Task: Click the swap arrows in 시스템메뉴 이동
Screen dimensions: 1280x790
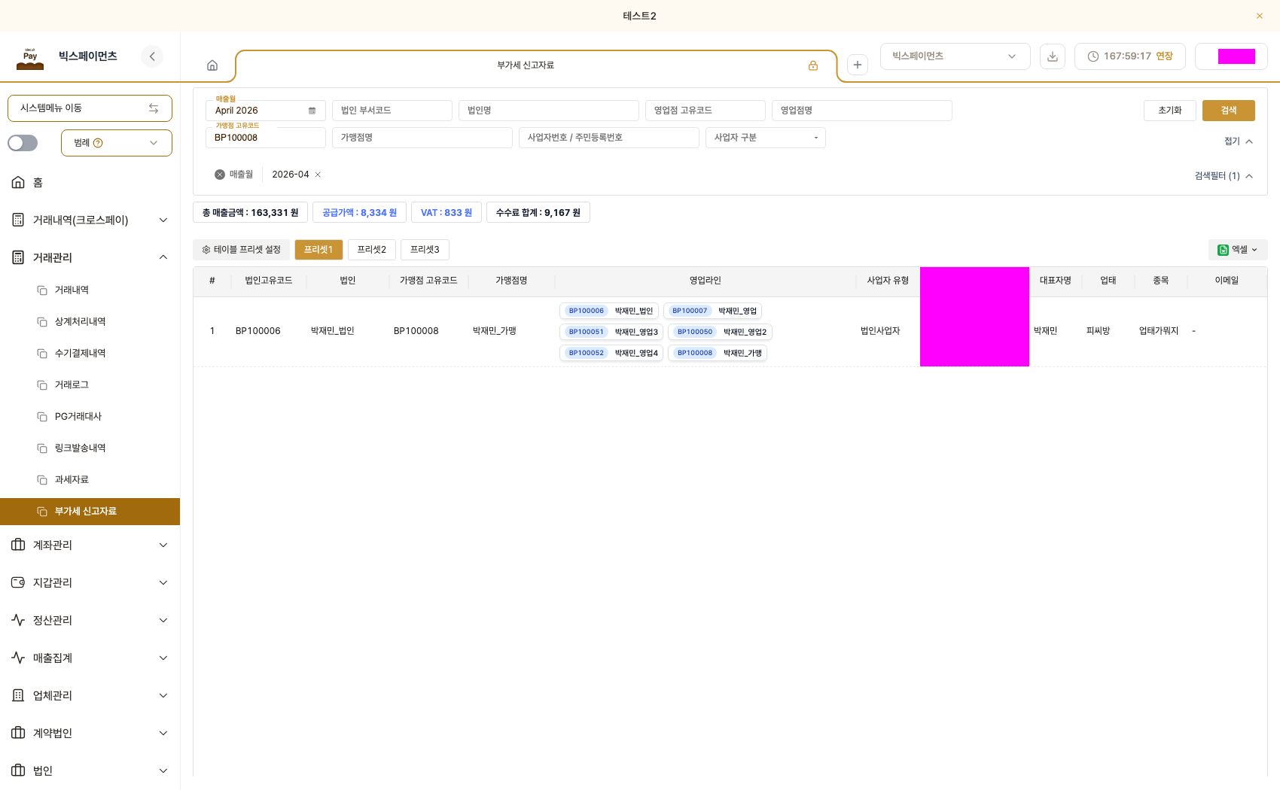Action: 154,108
